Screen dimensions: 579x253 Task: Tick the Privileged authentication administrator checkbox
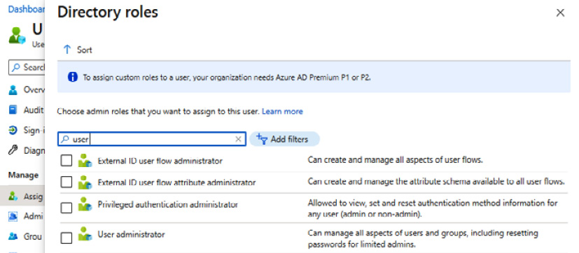pyautogui.click(x=67, y=208)
